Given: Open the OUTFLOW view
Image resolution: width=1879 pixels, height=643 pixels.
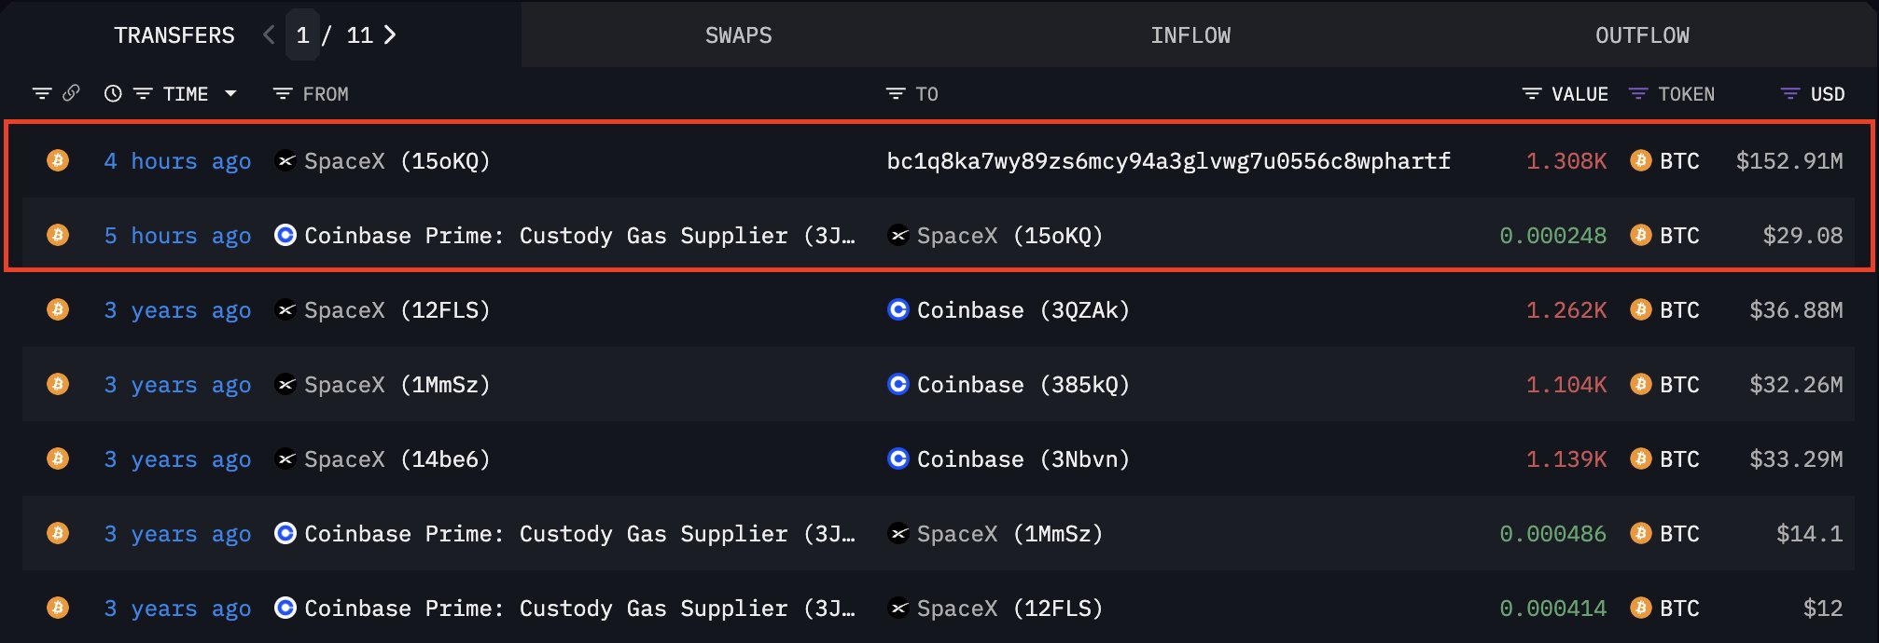Looking at the screenshot, I should click(1641, 34).
